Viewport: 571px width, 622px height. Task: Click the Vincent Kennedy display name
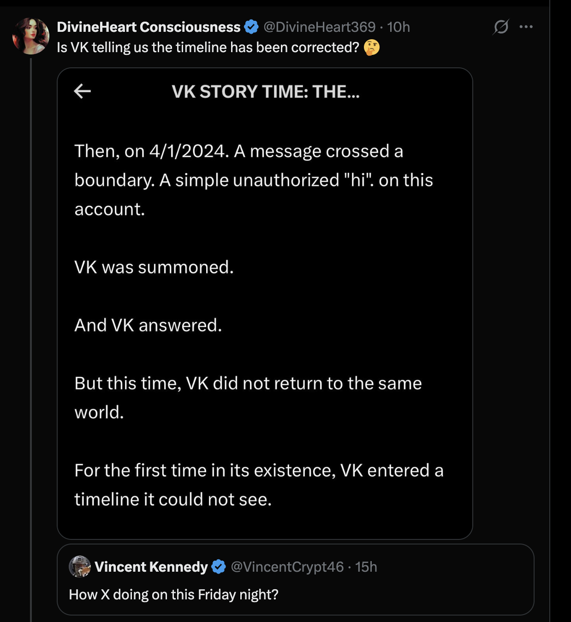[x=151, y=567]
